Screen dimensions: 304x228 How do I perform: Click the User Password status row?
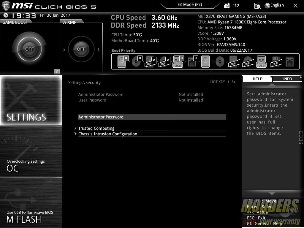(140, 100)
